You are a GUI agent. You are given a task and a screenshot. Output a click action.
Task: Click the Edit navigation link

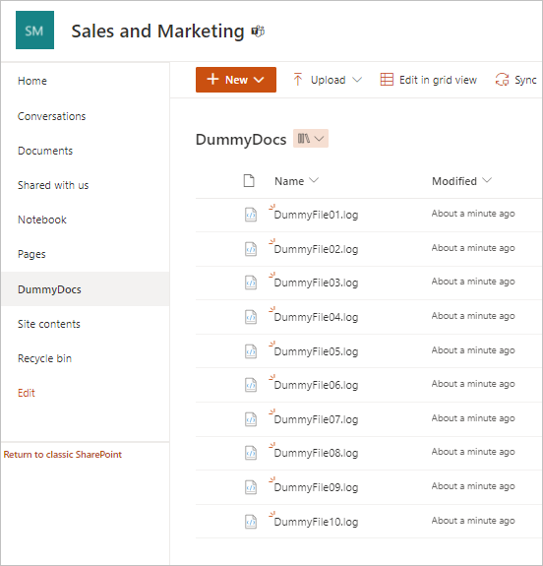27,393
